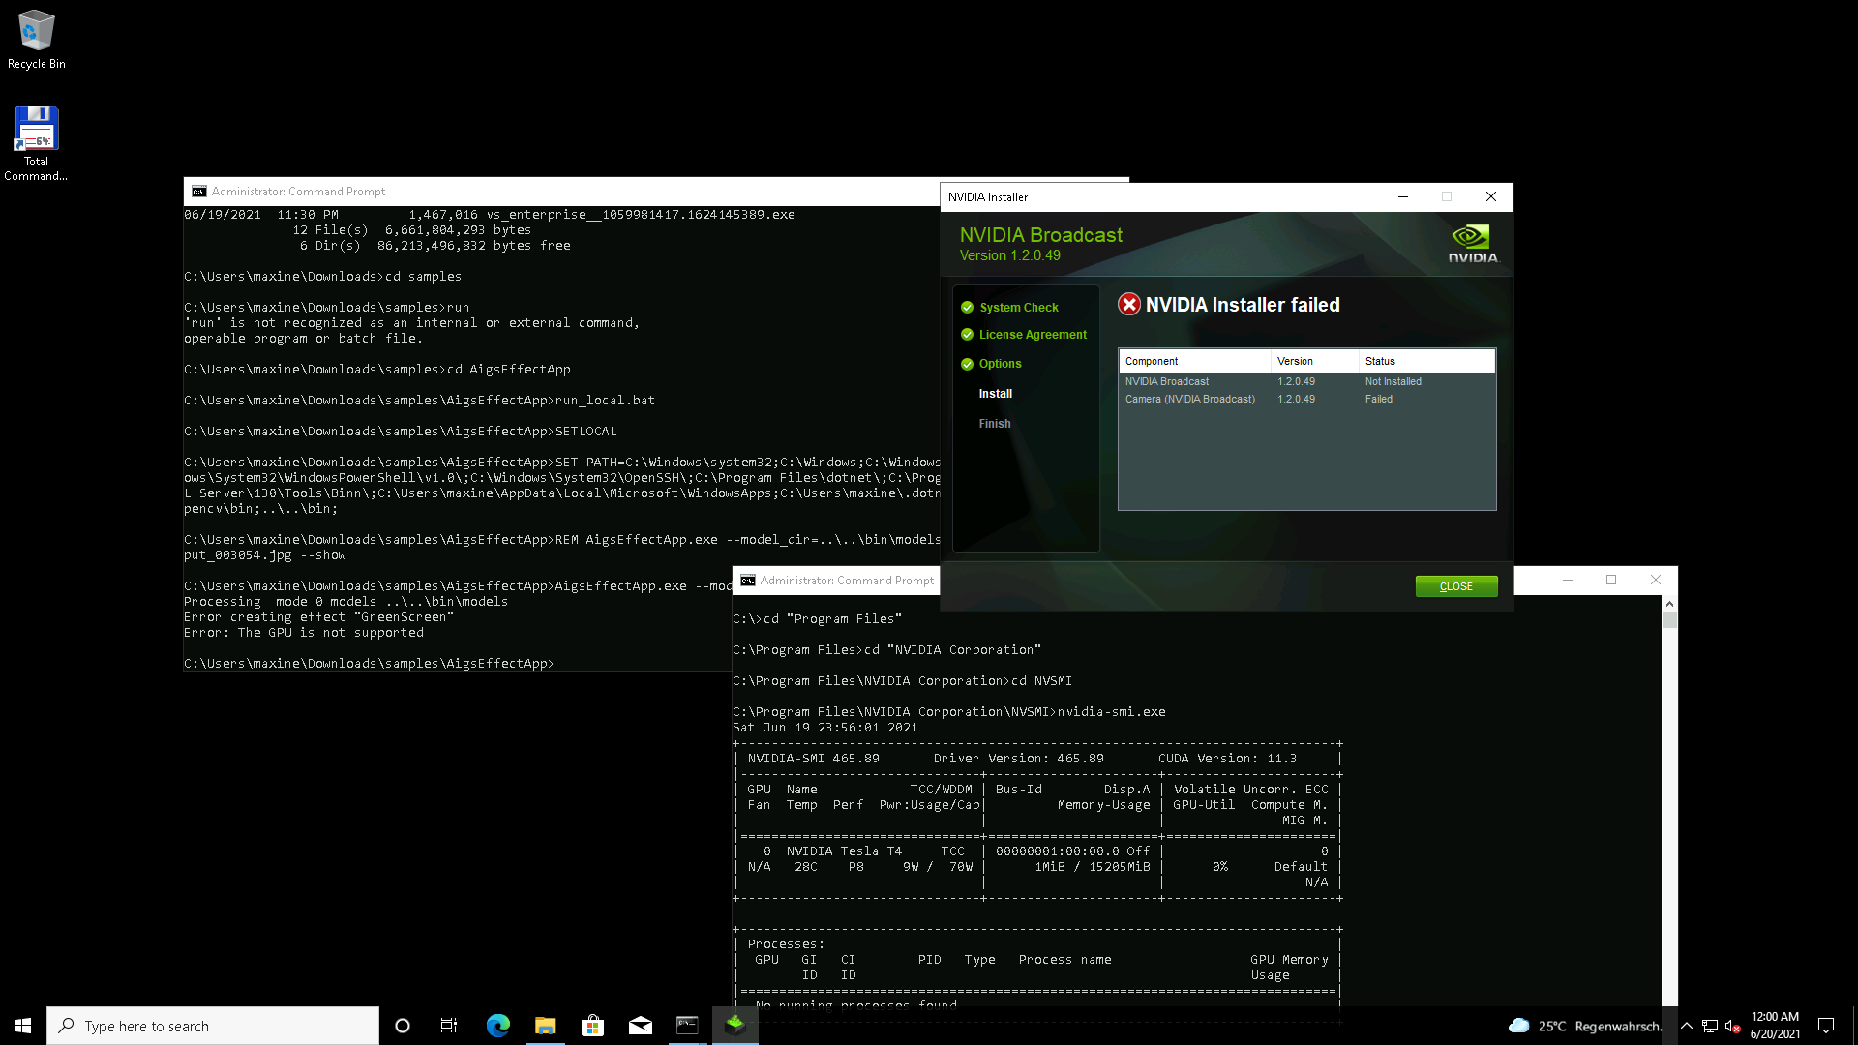Switch to Command Prompt taskbar icon

(687, 1026)
